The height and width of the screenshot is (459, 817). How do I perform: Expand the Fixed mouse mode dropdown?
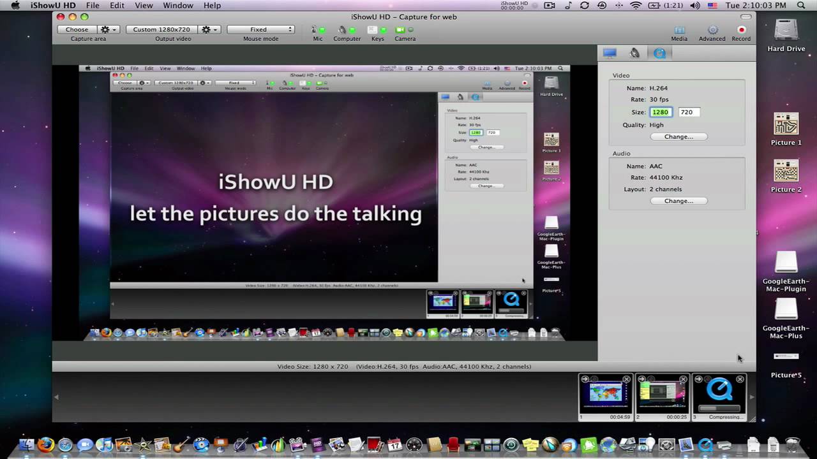260,29
